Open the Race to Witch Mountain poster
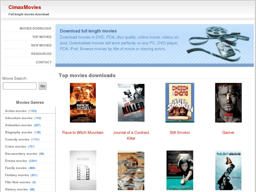Image resolution: width=256 pixels, height=192 pixels. point(83,103)
